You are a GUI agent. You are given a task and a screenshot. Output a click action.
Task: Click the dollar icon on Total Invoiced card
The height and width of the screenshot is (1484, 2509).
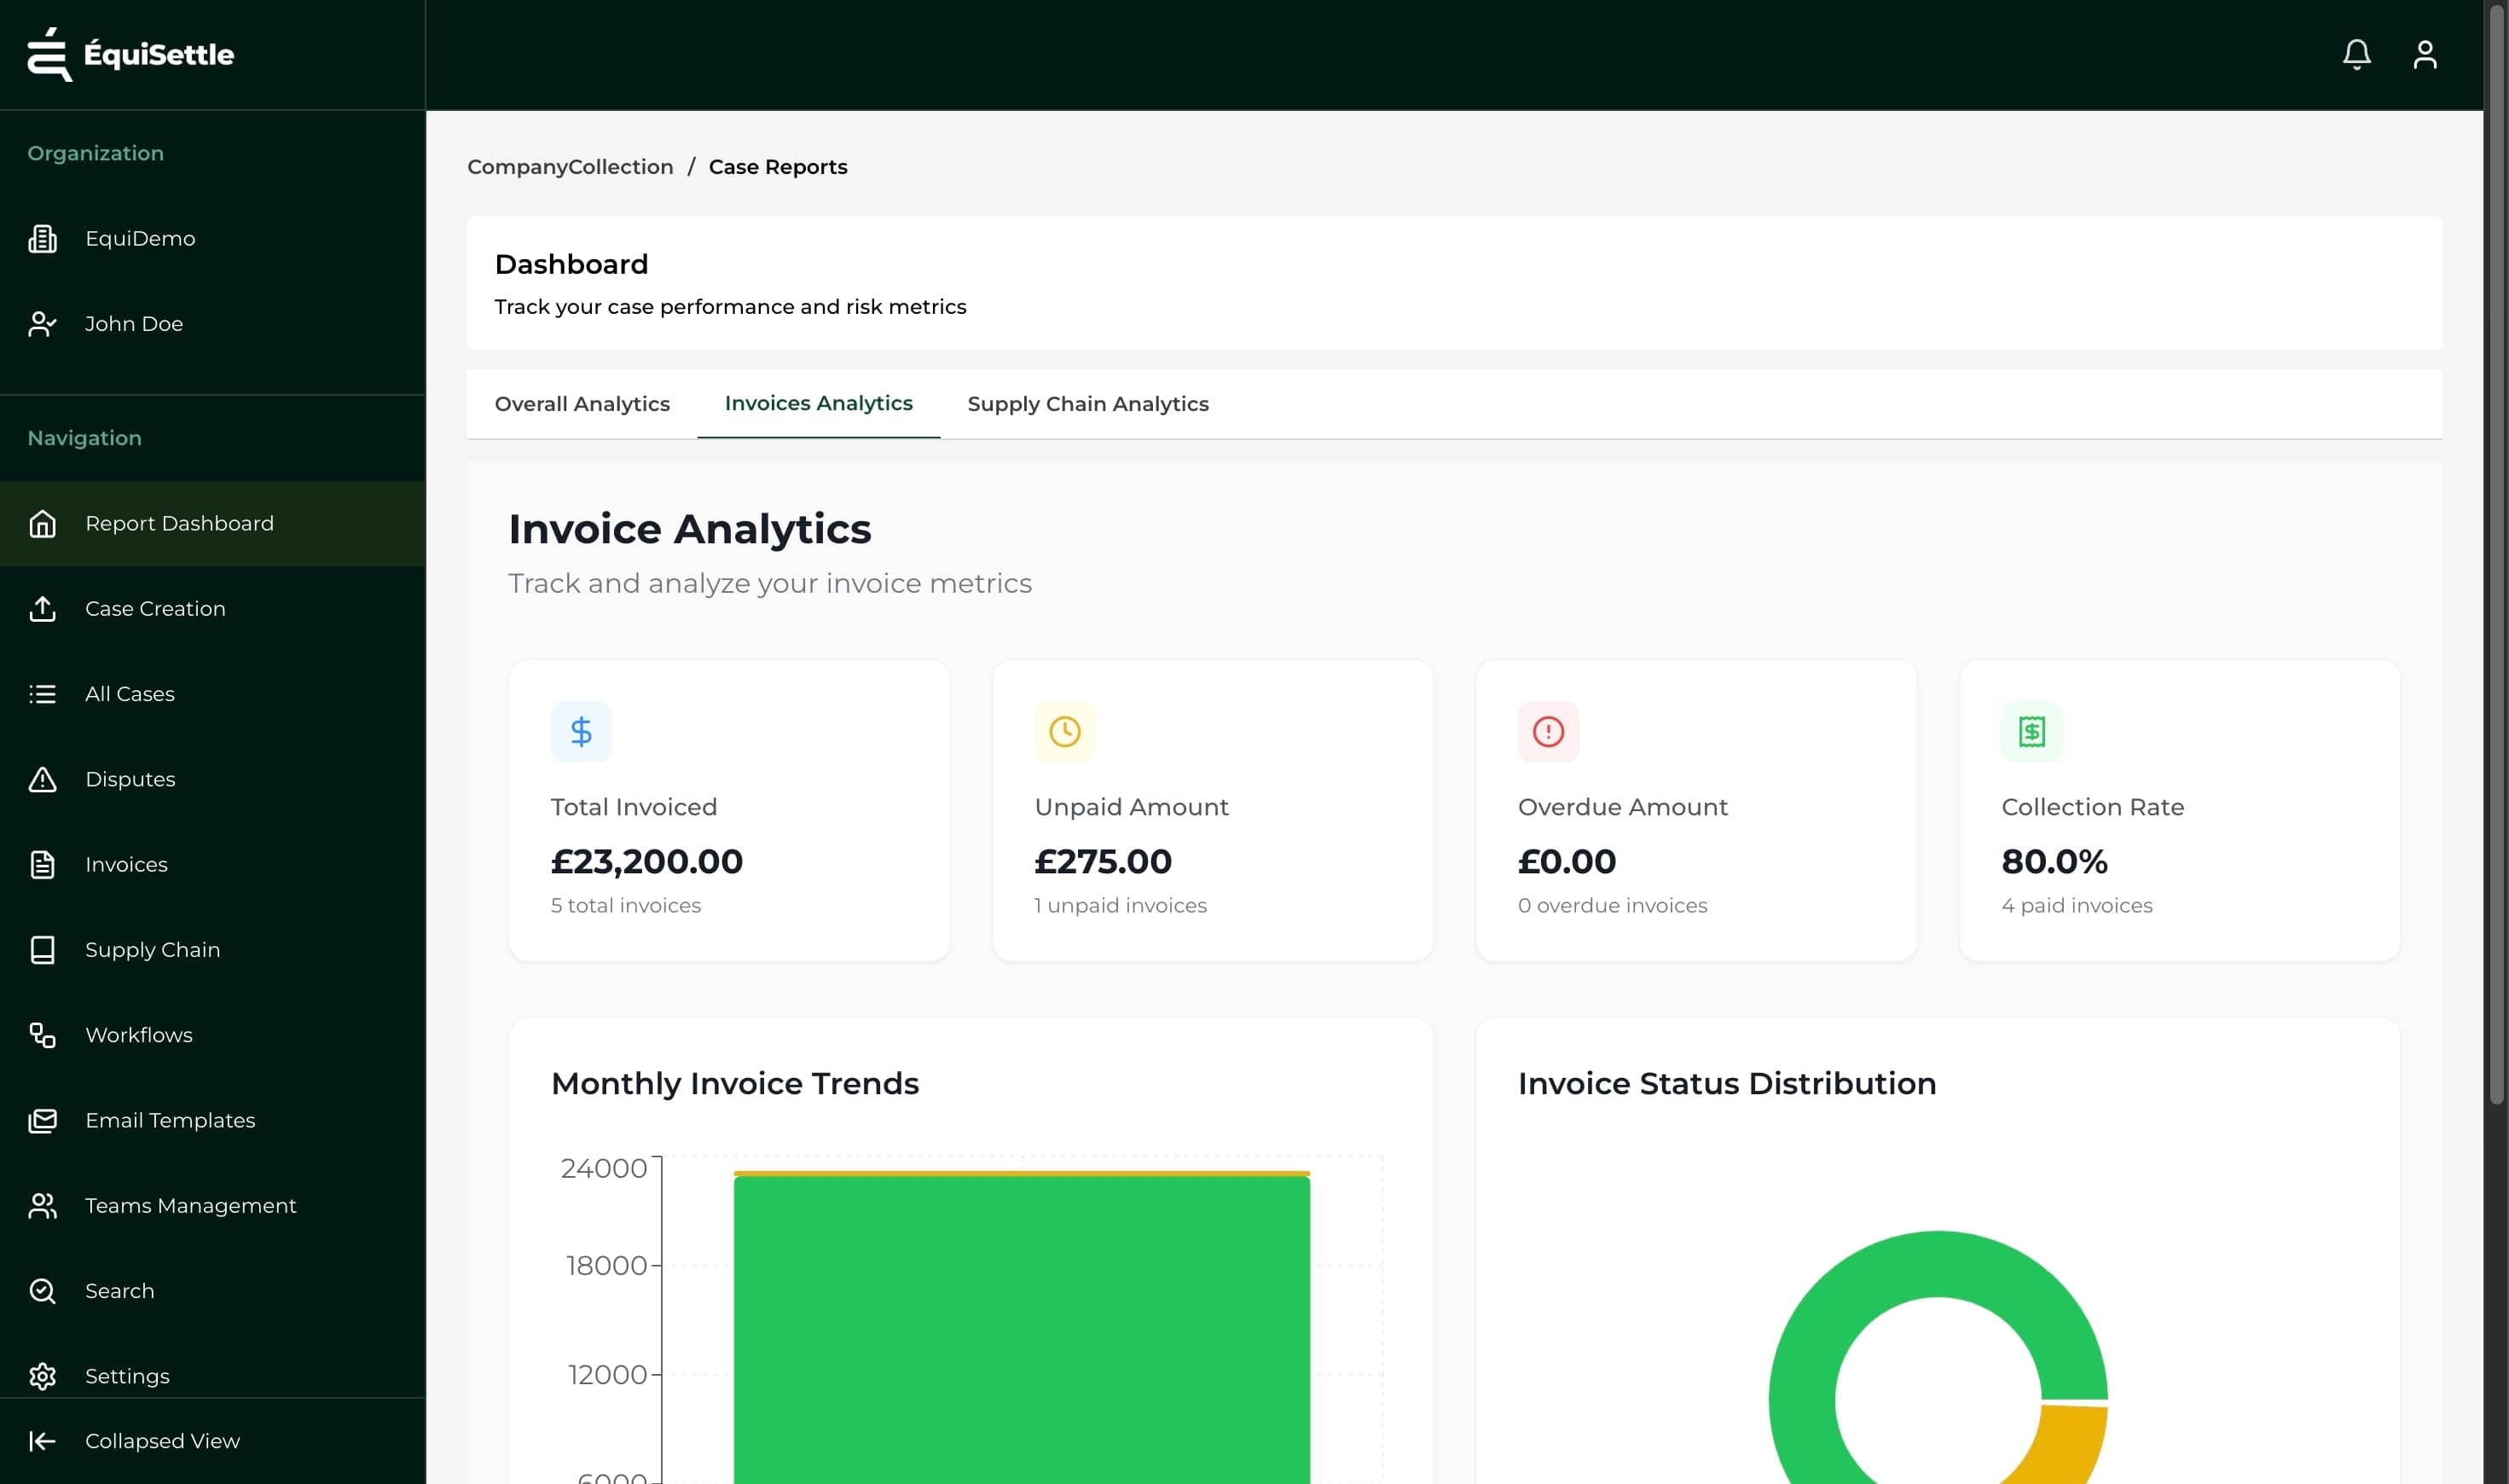tap(581, 732)
